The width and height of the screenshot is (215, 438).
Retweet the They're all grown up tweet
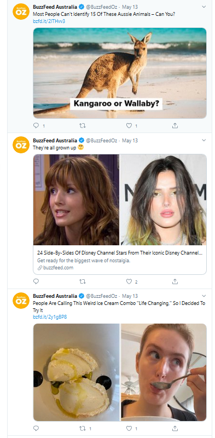83,281
